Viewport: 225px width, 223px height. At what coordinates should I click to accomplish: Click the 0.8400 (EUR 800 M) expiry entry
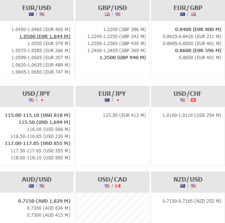[198, 29]
